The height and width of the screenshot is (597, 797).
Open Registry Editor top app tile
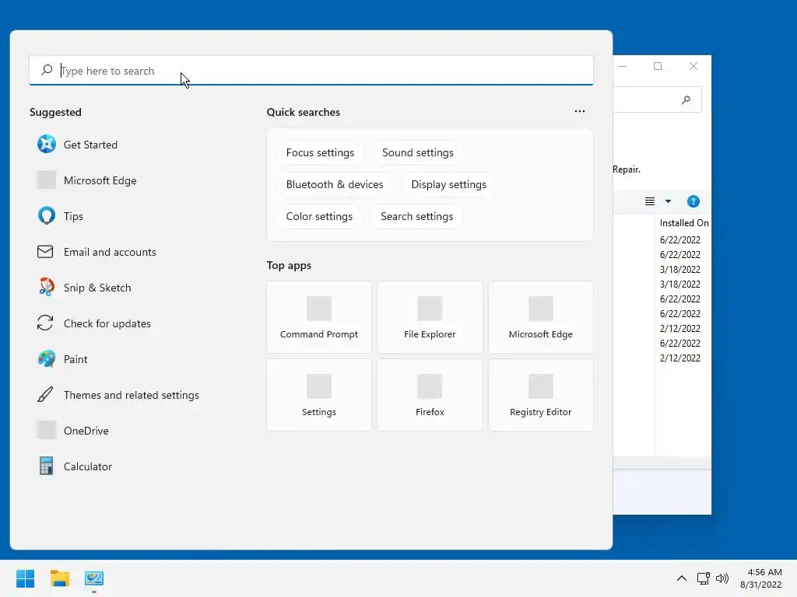[541, 395]
